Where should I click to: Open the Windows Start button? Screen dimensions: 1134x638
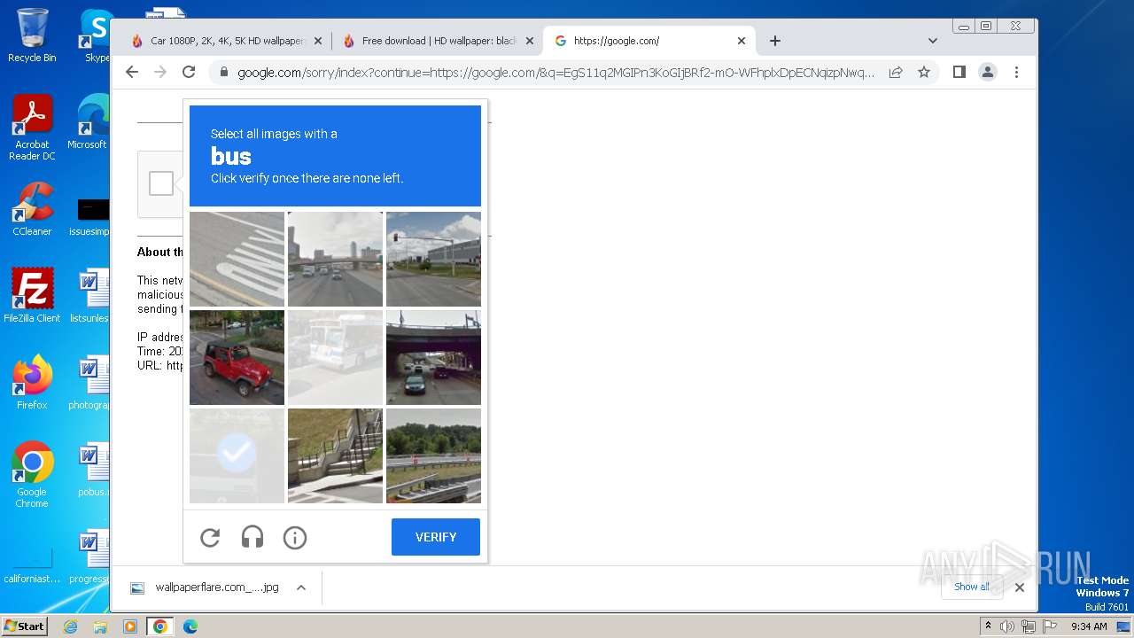24,626
